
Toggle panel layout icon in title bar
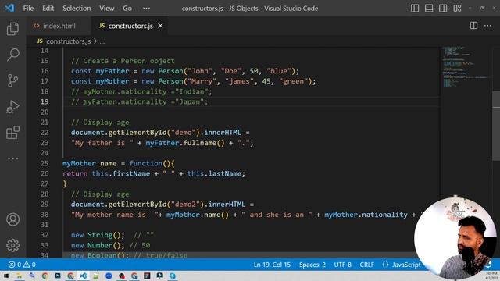tap(429, 9)
